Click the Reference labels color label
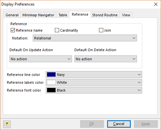161x130 pixels. [x=25, y=82]
